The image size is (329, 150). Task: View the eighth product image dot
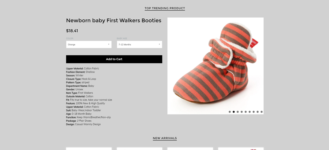(258, 112)
